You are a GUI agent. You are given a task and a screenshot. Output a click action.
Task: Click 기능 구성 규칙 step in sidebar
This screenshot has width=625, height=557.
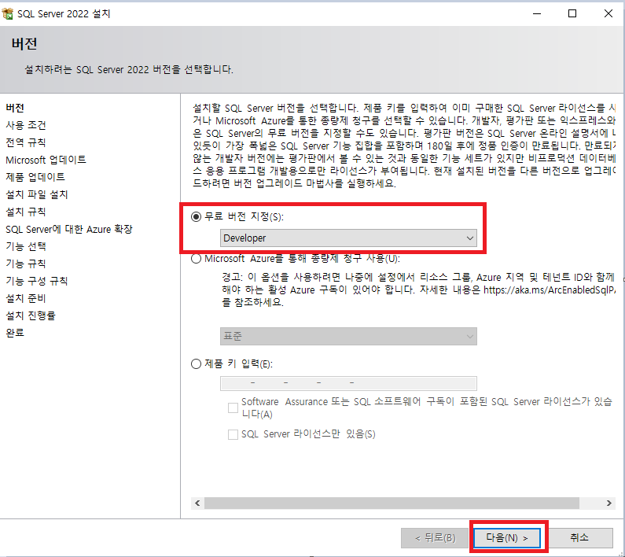tap(37, 282)
